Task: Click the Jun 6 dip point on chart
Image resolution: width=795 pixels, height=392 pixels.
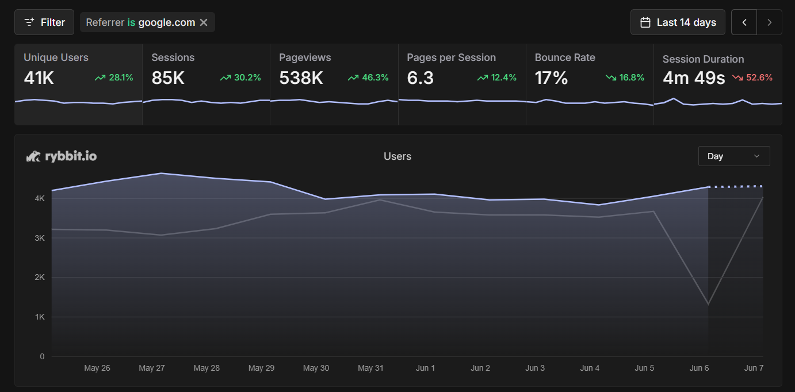Action: (x=708, y=304)
